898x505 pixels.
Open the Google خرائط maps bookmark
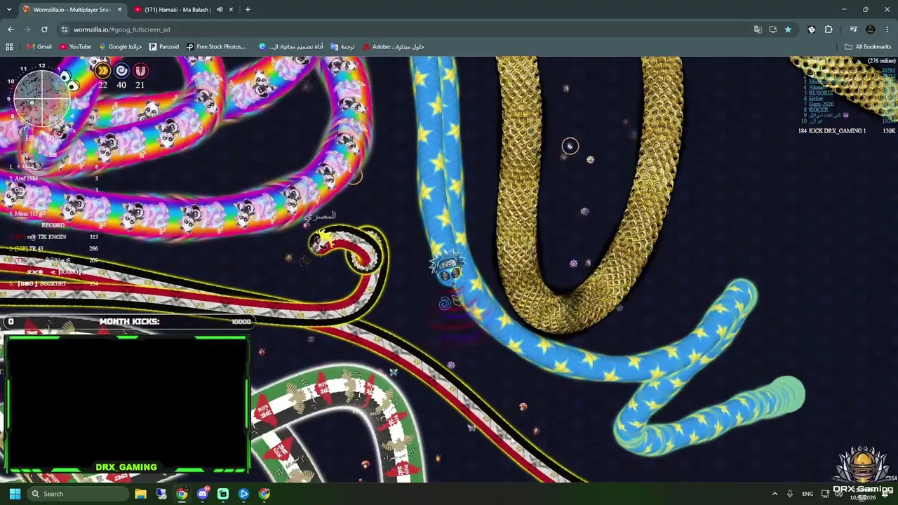point(121,47)
